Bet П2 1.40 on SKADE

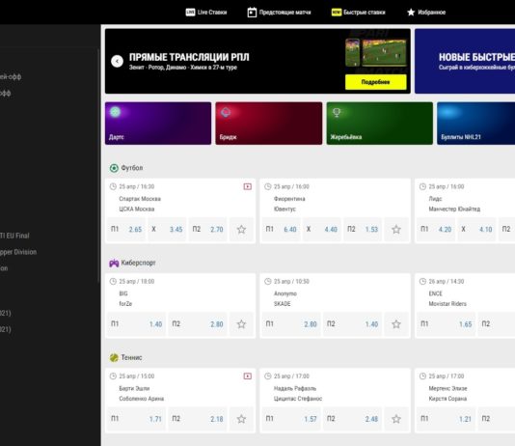pos(352,324)
